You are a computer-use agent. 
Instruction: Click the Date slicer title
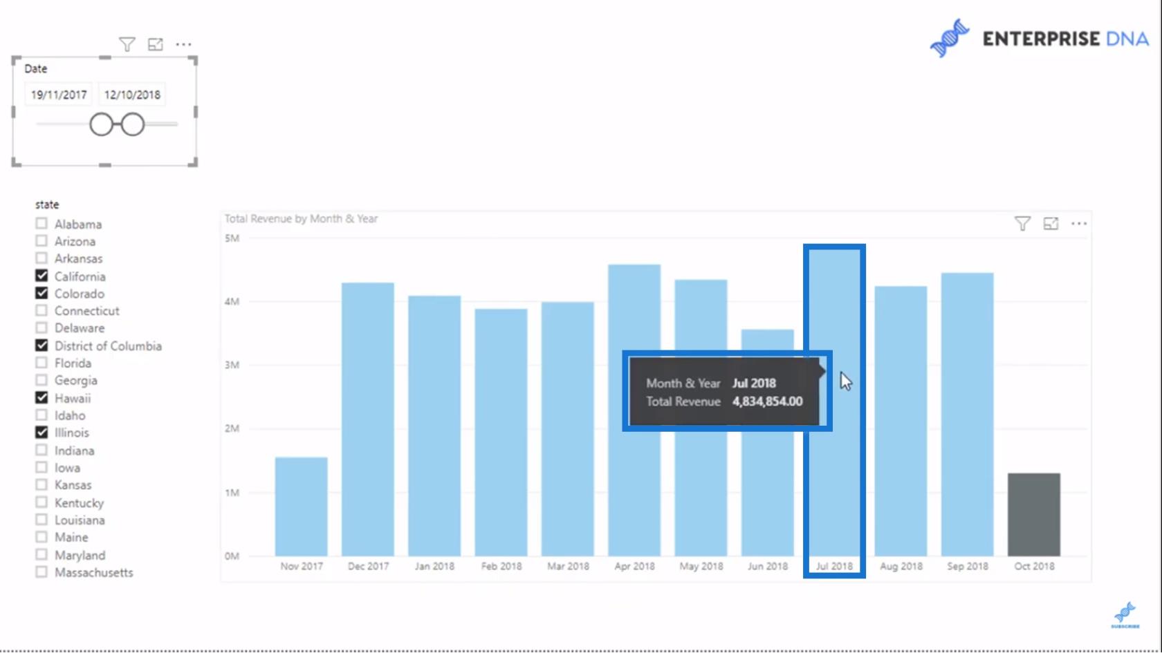click(x=36, y=68)
